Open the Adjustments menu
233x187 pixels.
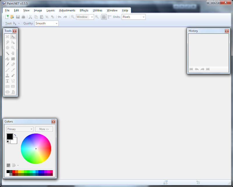[x=67, y=10]
